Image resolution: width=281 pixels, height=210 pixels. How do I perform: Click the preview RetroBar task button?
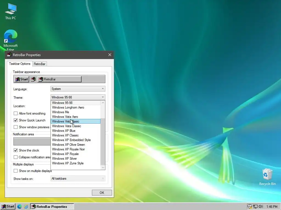[x=60, y=79]
